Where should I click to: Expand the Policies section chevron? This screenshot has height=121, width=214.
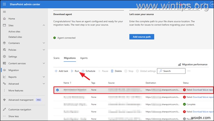44,50
